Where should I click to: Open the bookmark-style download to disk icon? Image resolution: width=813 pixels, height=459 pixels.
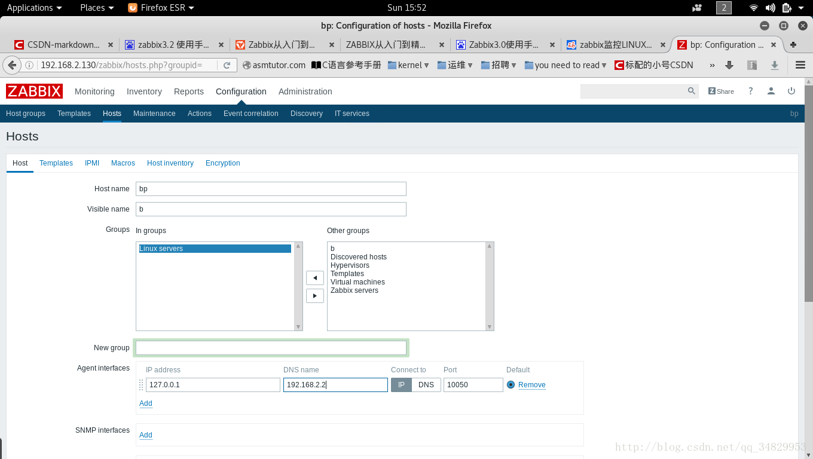[774, 65]
